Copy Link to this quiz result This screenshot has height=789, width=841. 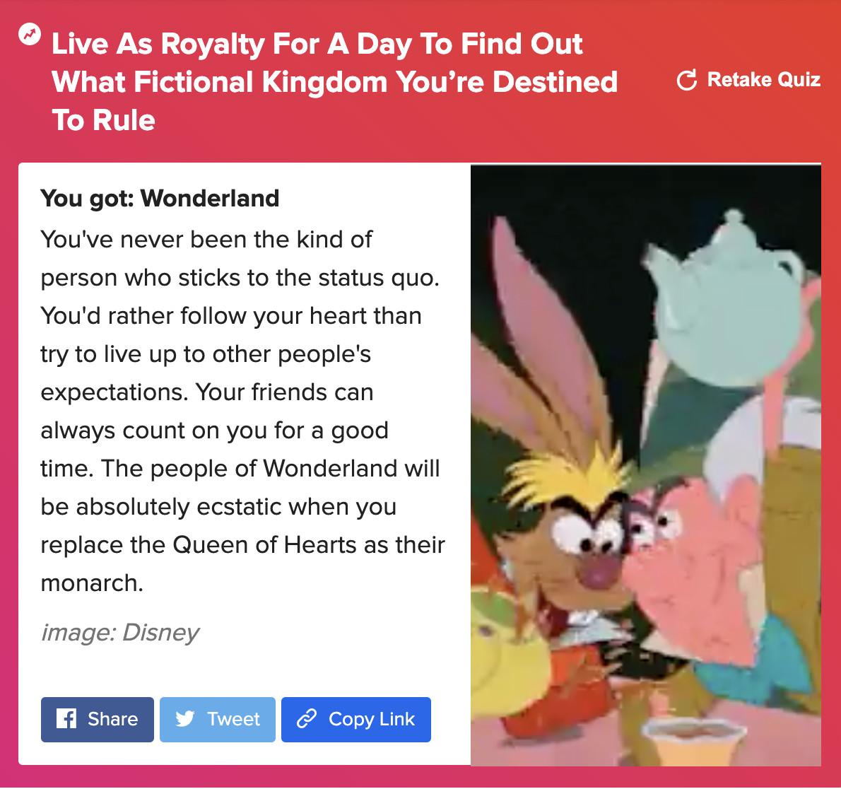(355, 719)
